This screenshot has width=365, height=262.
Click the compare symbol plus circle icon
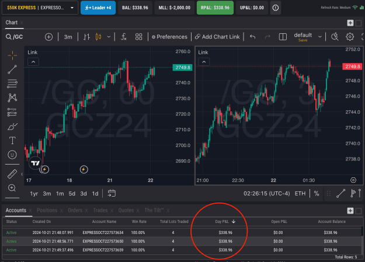(x=48, y=37)
